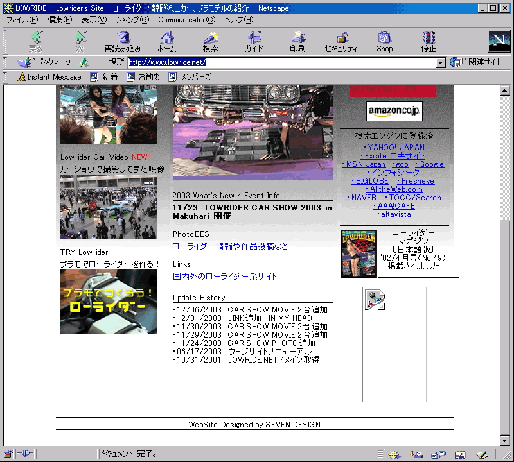Open Instant Message in personal toolbar
This screenshot has width=514, height=462.
pyautogui.click(x=49, y=77)
